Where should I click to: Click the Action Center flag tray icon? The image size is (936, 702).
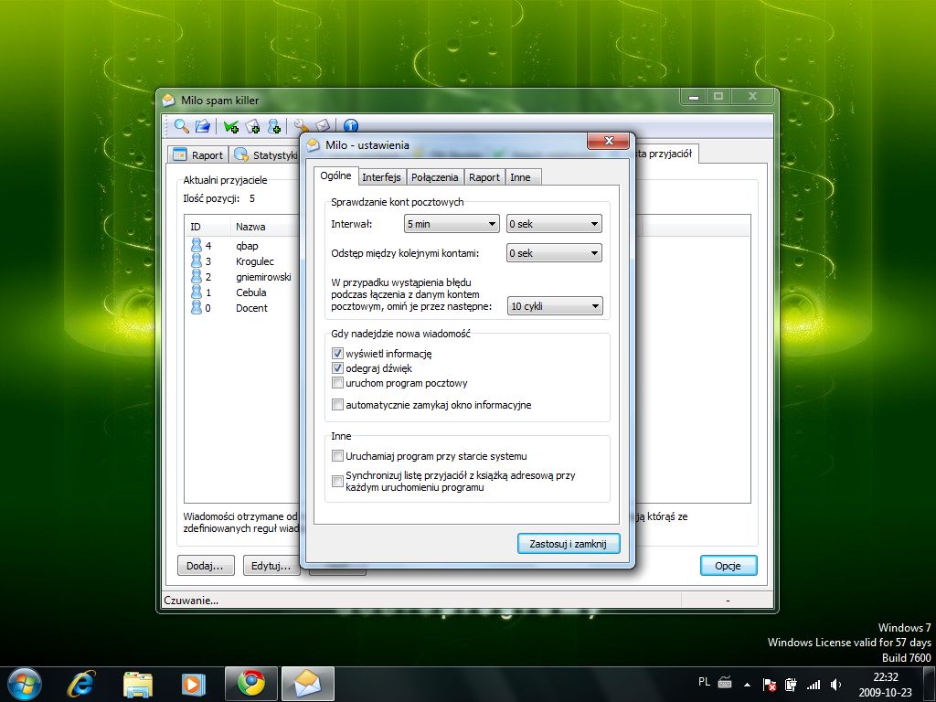pos(770,684)
